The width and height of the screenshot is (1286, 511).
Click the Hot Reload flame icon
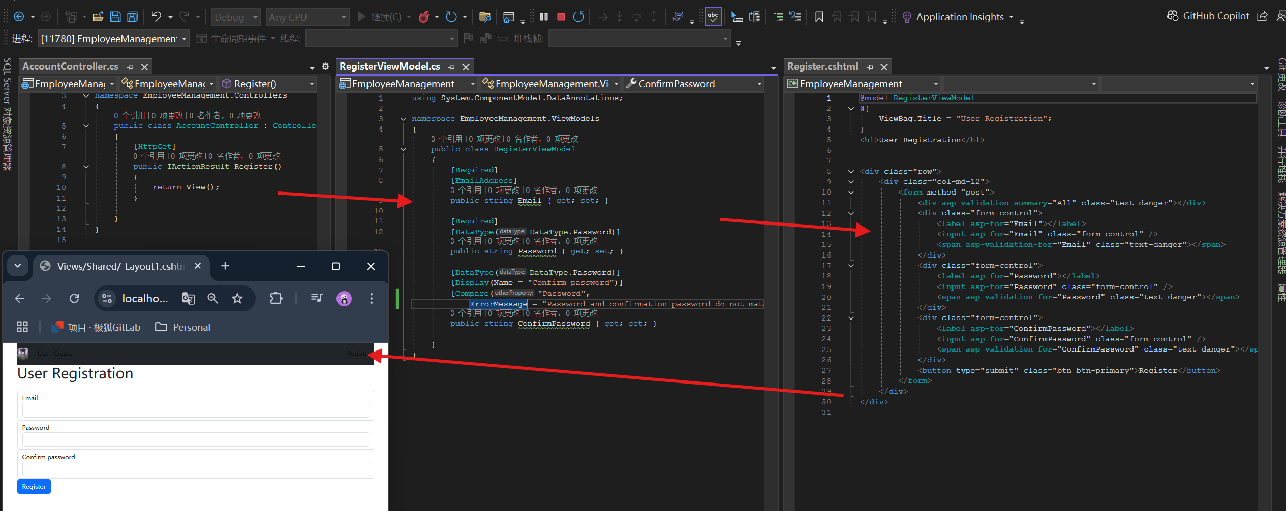click(x=424, y=17)
